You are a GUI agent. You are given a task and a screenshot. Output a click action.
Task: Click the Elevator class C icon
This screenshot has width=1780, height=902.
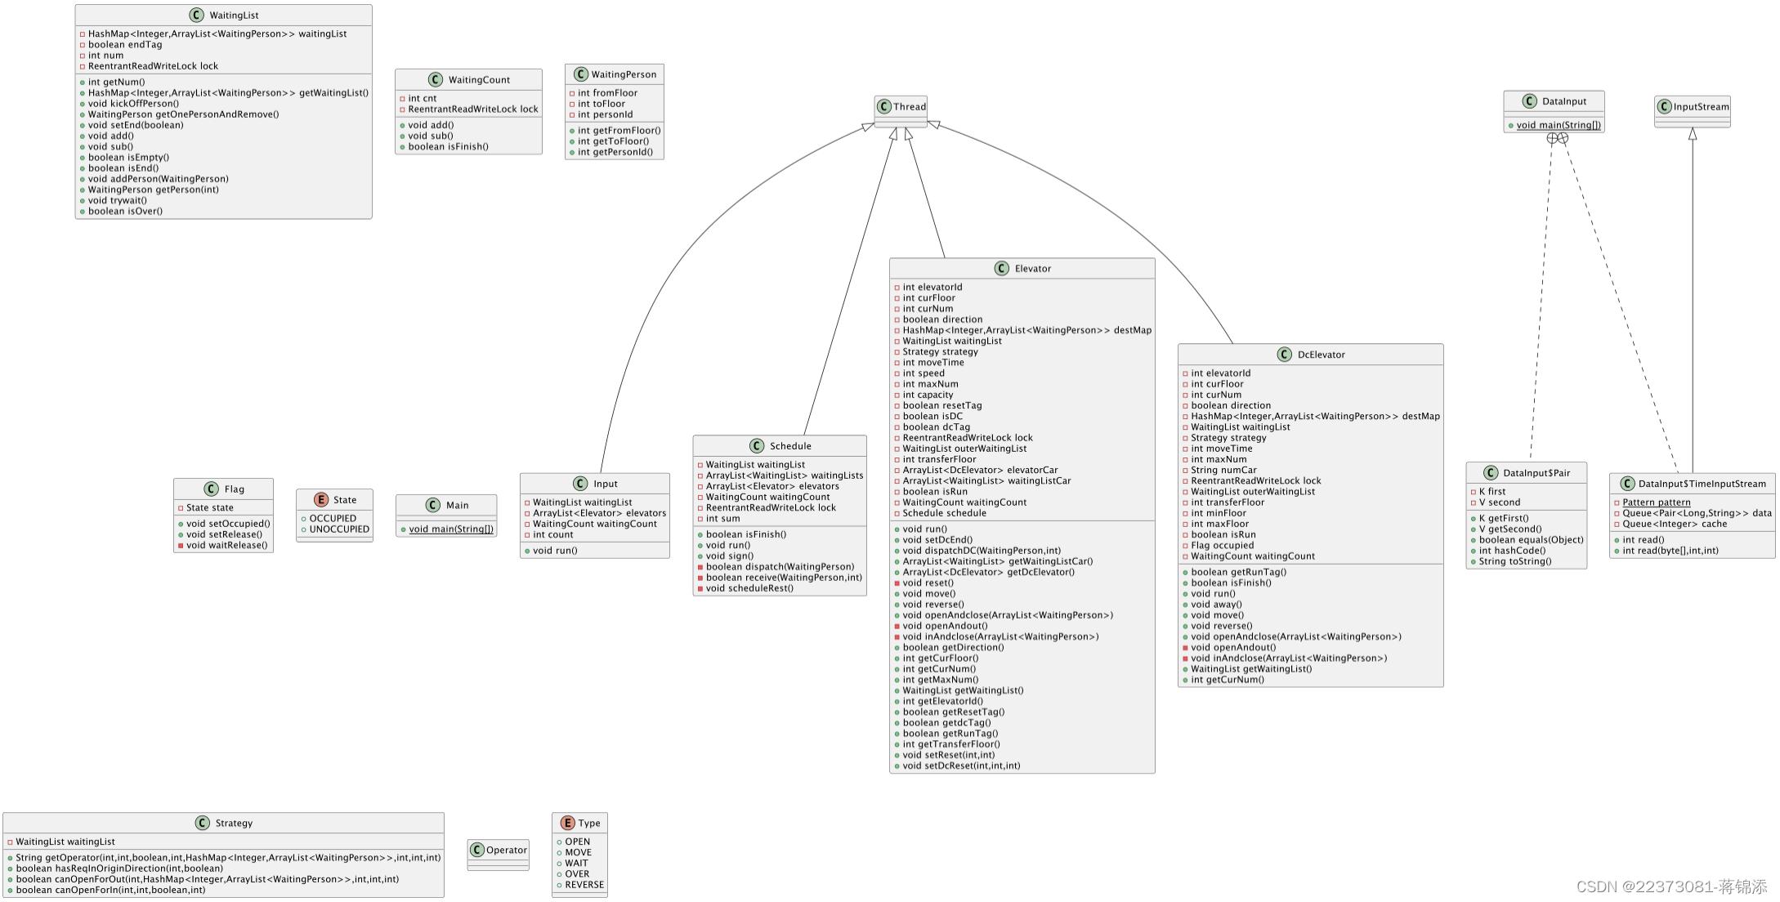pos(1002,268)
